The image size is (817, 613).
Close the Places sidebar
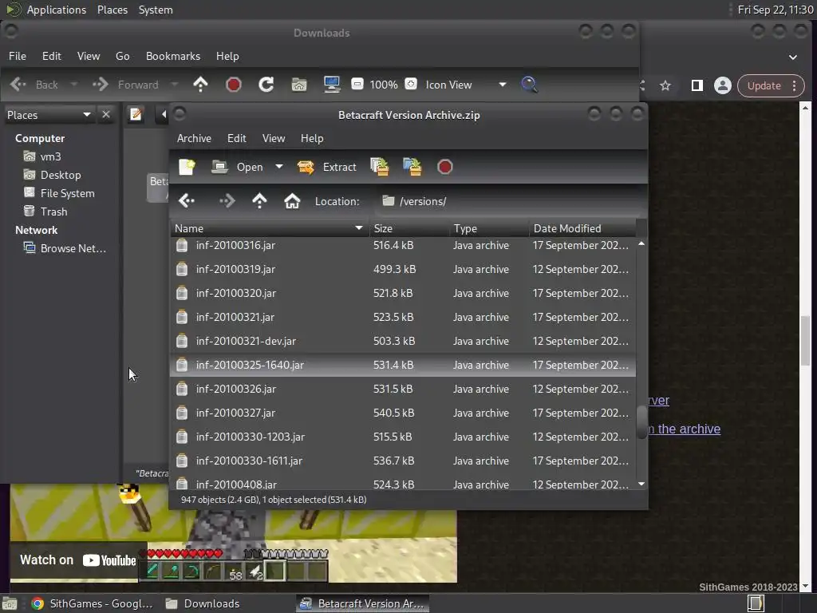tap(106, 114)
